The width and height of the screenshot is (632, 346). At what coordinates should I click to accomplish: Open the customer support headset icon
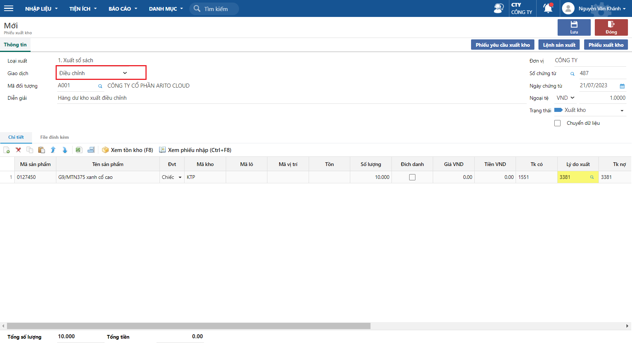(498, 8)
